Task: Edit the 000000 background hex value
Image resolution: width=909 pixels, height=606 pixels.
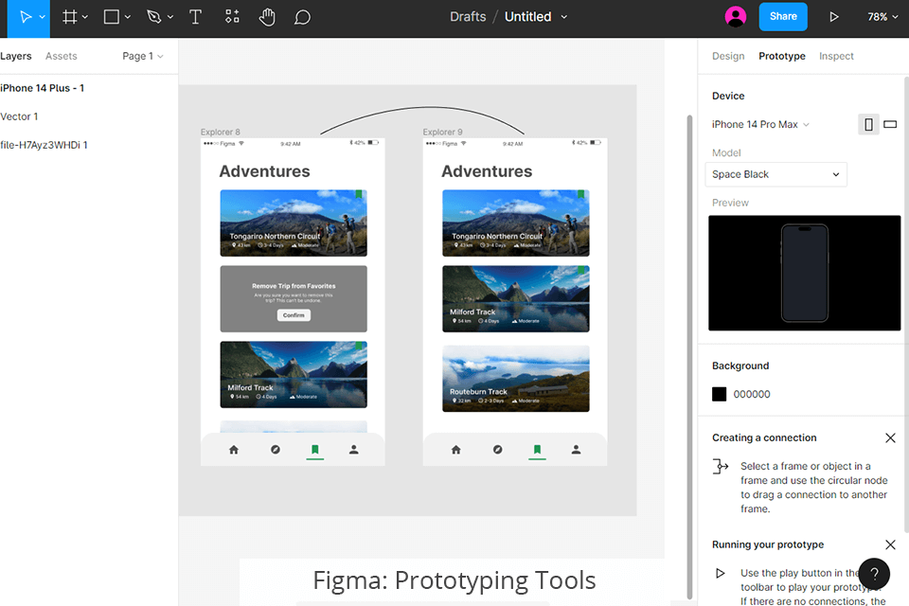Action: click(x=751, y=394)
